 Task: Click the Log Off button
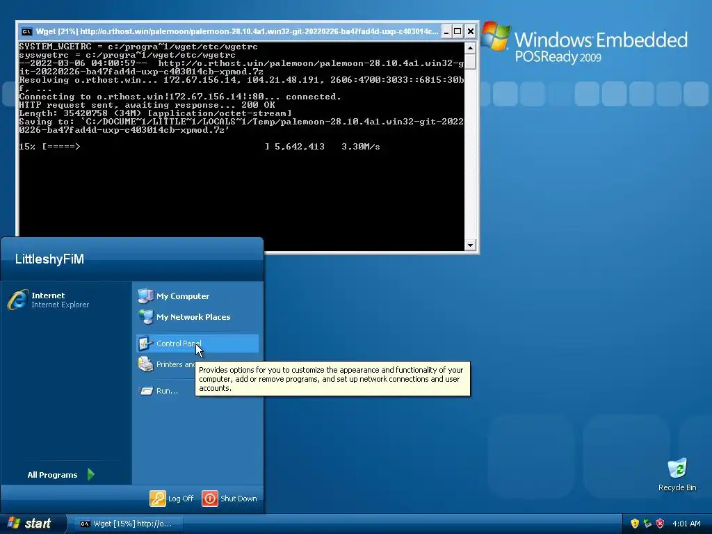pos(172,498)
